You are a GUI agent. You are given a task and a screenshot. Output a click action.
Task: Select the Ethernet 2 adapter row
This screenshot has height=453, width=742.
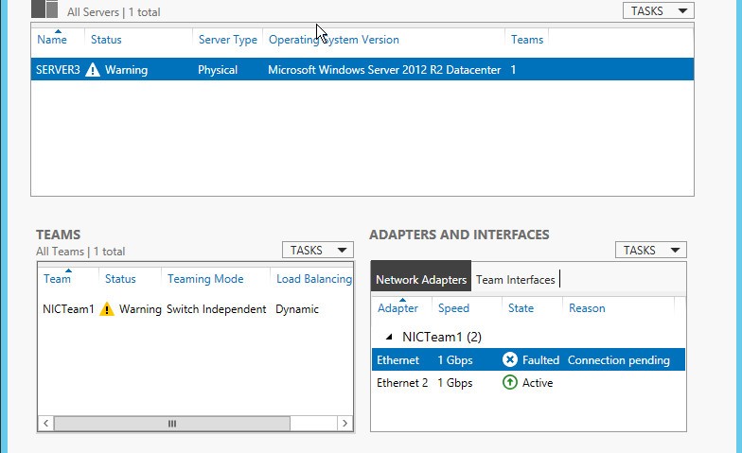[402, 383]
